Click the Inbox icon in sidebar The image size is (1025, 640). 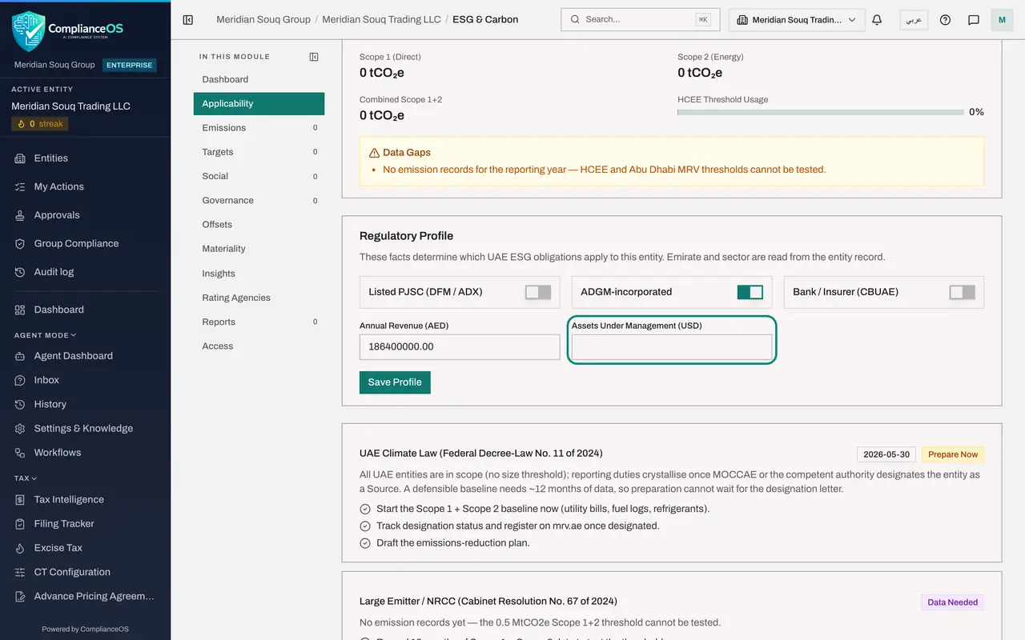[x=20, y=380]
